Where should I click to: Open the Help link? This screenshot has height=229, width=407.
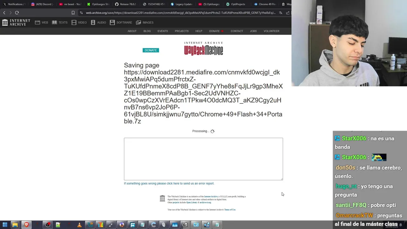(x=199, y=31)
